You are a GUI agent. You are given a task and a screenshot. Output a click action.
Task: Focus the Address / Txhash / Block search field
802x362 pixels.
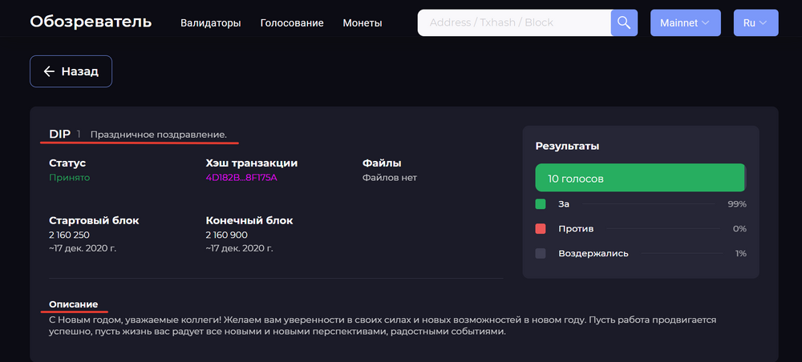[514, 22]
